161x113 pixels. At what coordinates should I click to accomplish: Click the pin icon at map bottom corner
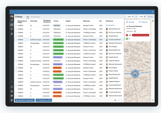pos(153,100)
